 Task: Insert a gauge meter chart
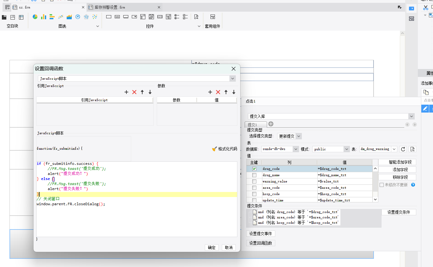click(78, 17)
